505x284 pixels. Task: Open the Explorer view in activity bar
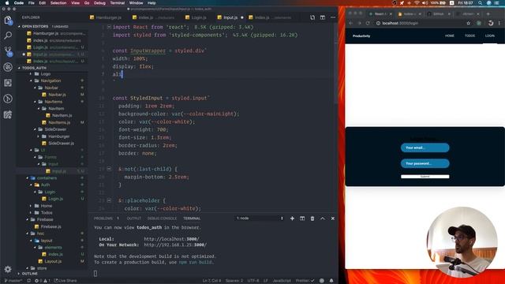point(8,21)
